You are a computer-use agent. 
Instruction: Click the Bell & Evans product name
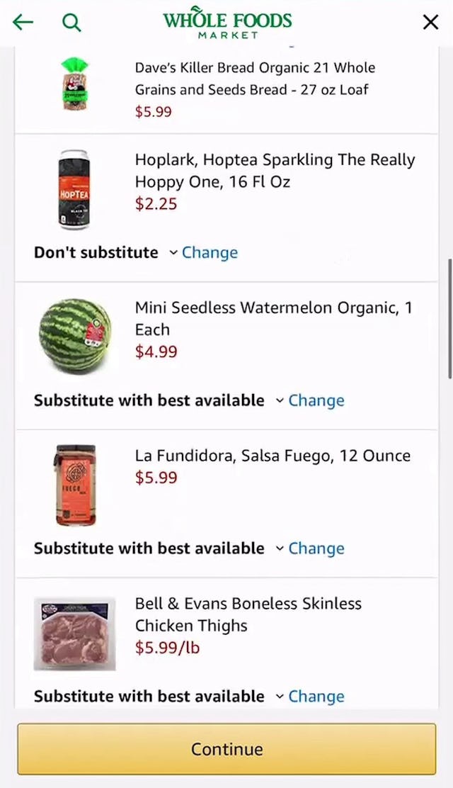tap(249, 614)
